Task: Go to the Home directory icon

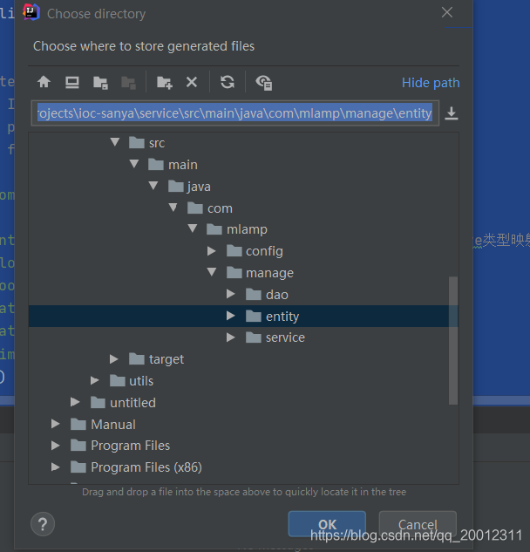Action: pos(44,82)
